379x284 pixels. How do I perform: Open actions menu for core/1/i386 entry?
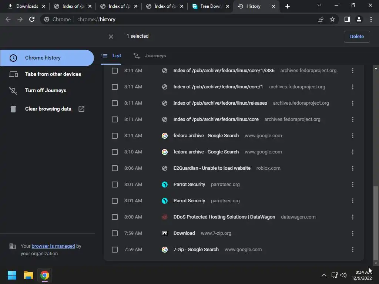353,71
